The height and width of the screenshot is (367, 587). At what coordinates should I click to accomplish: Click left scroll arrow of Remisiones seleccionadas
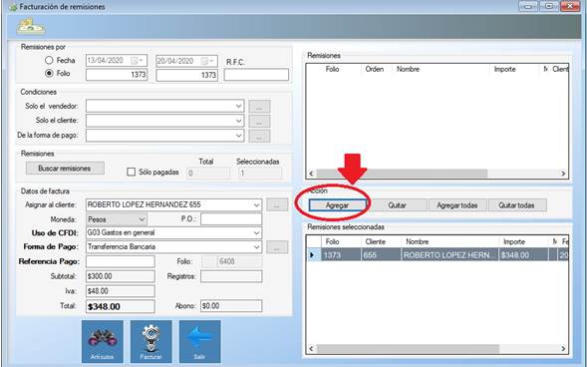tap(311, 349)
